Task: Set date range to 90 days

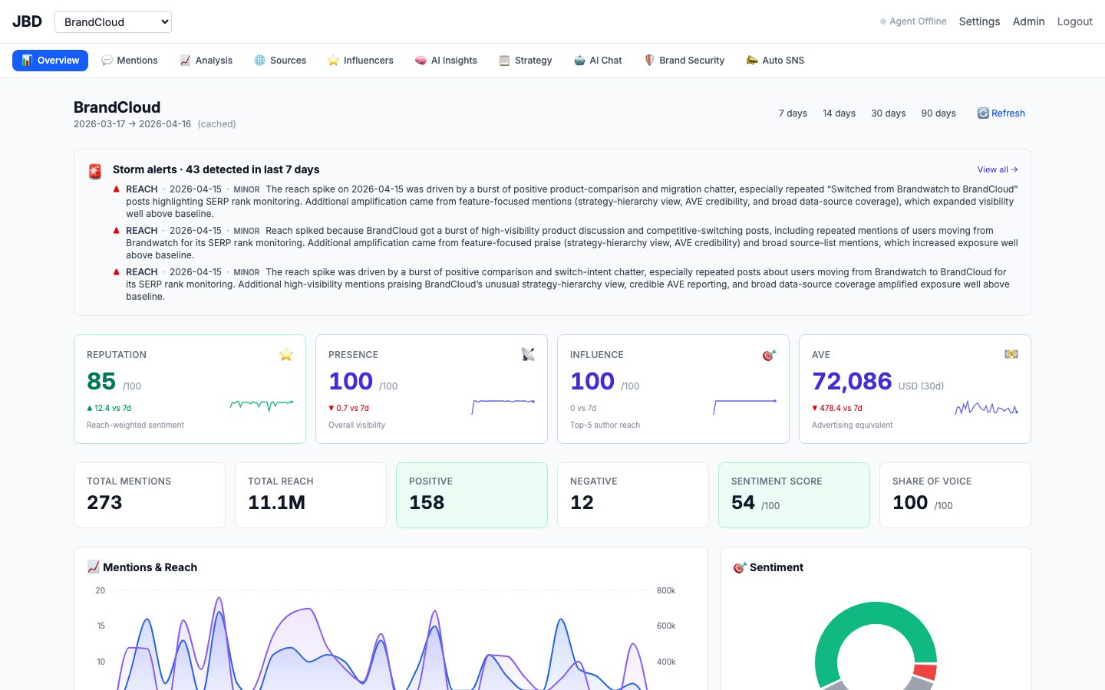Action: pyautogui.click(x=938, y=113)
